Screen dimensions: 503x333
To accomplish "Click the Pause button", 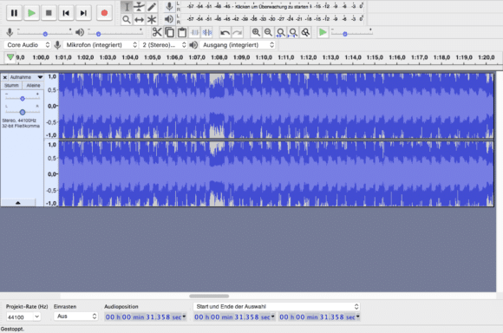I will [14, 13].
